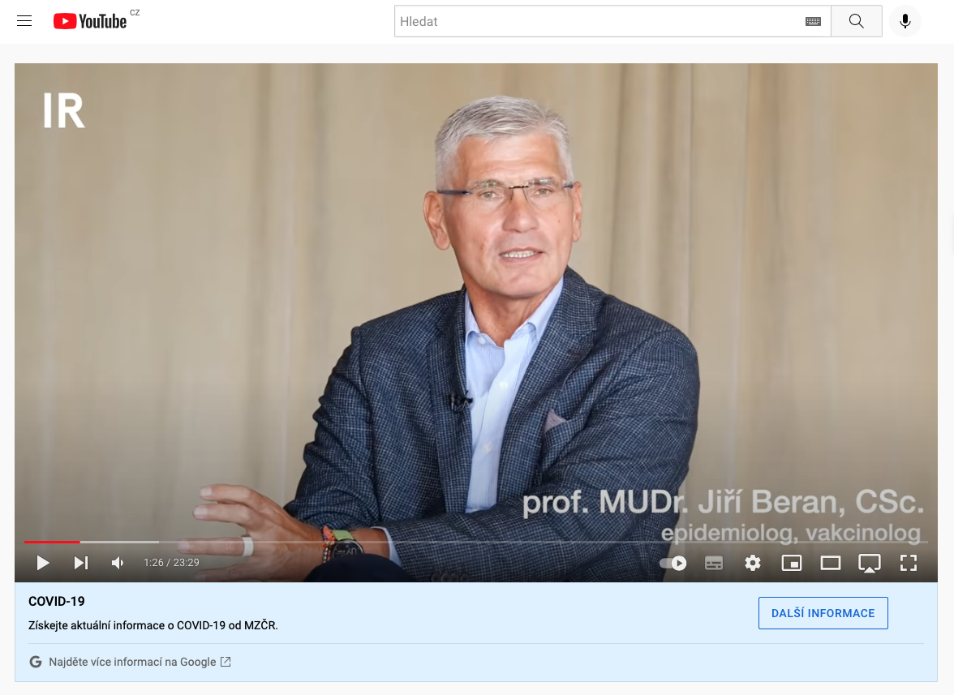The height and width of the screenshot is (695, 954).
Task: Play the video
Action: 43,562
